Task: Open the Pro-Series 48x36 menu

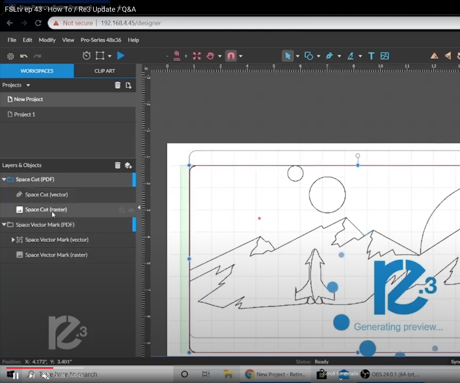Action: 101,40
